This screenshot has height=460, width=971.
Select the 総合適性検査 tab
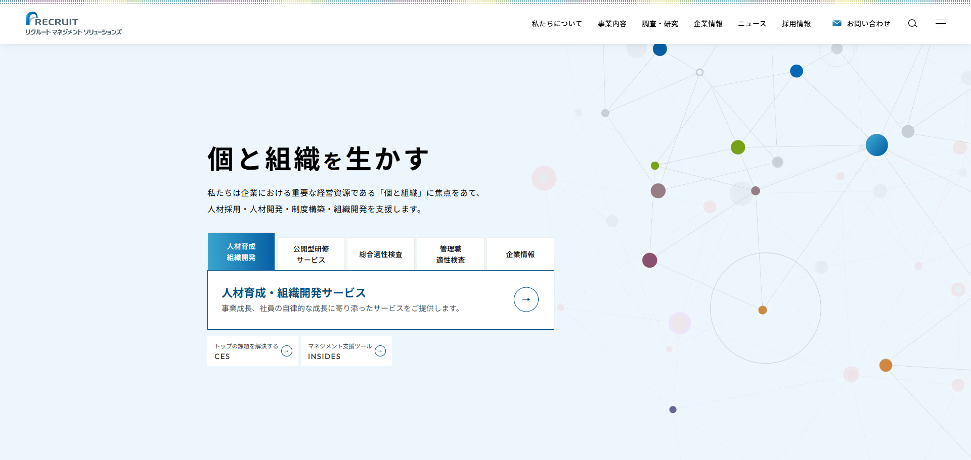pos(381,254)
